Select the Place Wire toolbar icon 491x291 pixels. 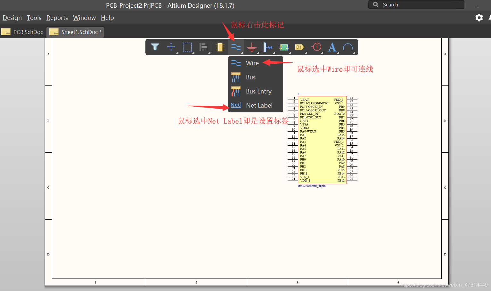click(236, 47)
